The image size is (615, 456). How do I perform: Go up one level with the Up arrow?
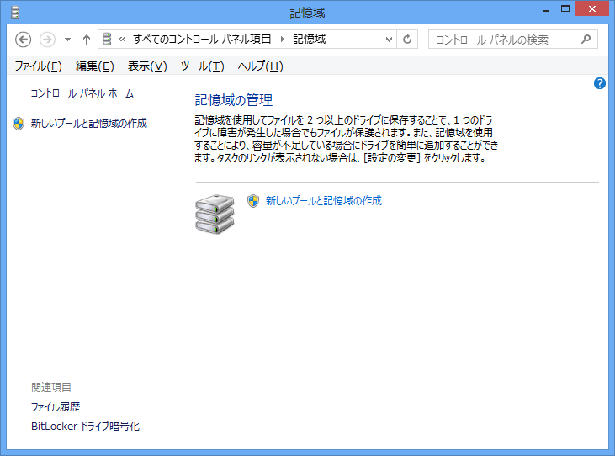point(86,40)
